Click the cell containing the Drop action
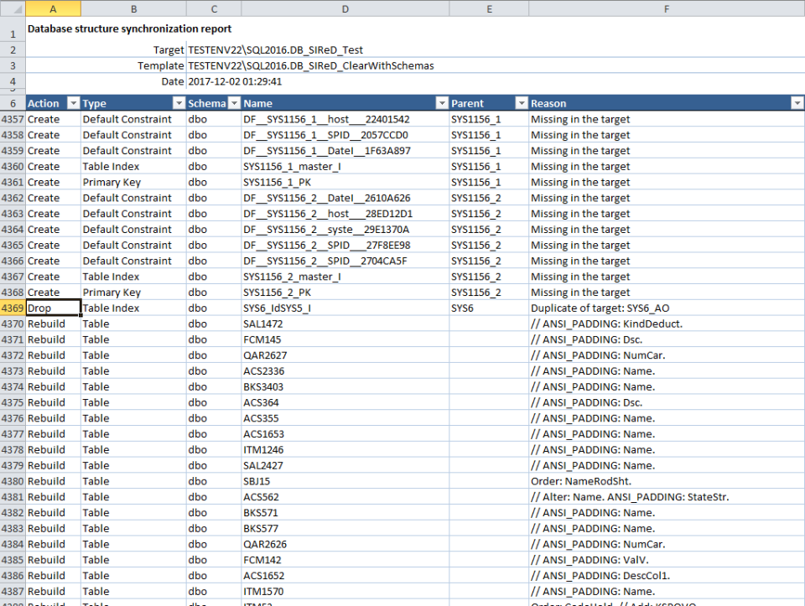Viewport: 805px width, 606px height. (53, 308)
